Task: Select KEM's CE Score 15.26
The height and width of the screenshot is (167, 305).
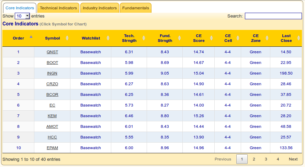Action: [x=199, y=116]
